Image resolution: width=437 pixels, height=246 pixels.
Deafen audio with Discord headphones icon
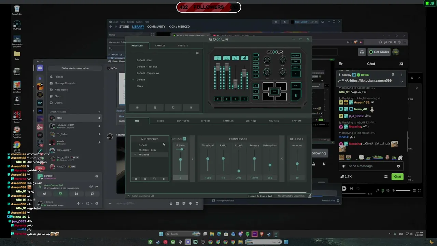click(x=87, y=204)
